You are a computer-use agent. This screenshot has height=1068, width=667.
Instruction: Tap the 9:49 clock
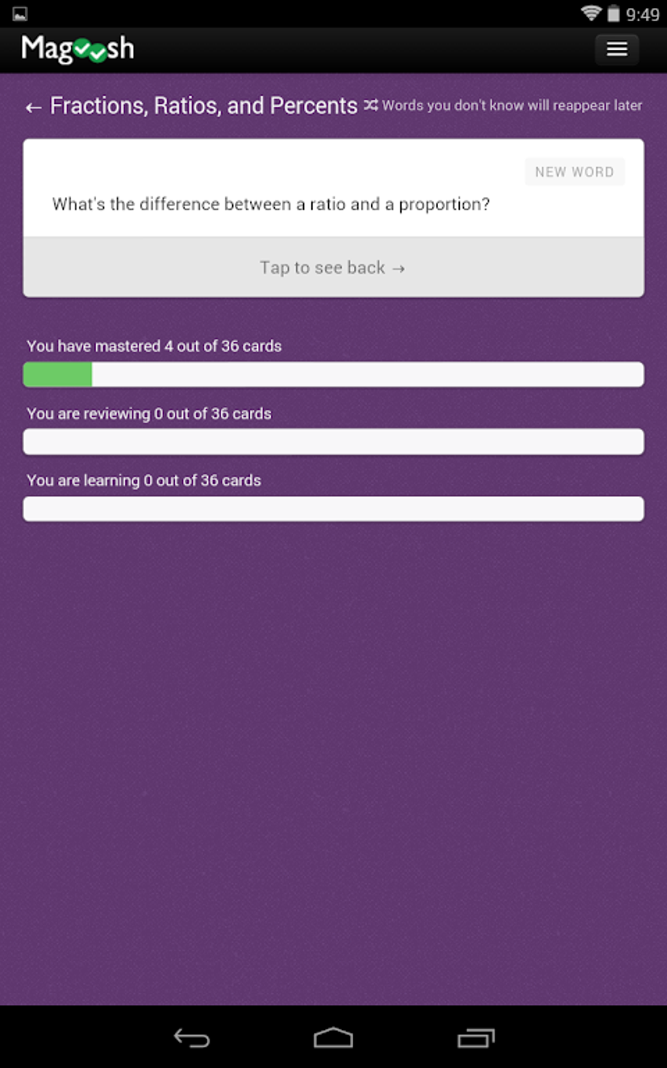point(642,14)
